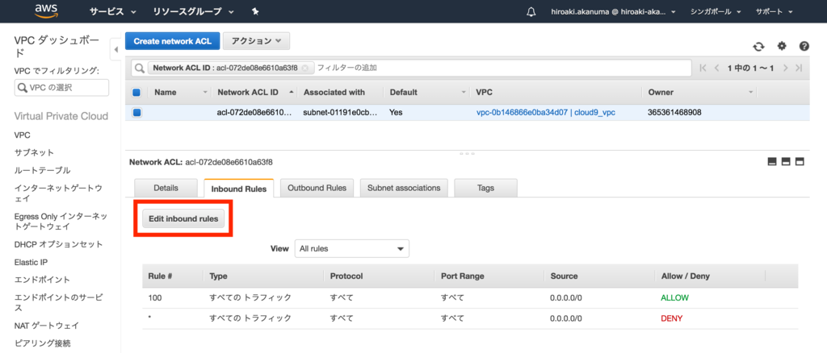
Task: Open ルートテーブル in the sidebar
Action: [x=42, y=170]
